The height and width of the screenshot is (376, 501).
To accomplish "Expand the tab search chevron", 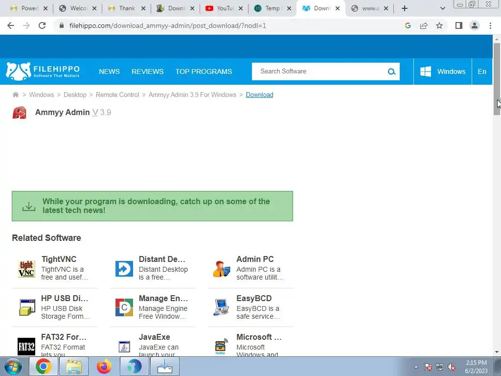I will pyautogui.click(x=442, y=8).
